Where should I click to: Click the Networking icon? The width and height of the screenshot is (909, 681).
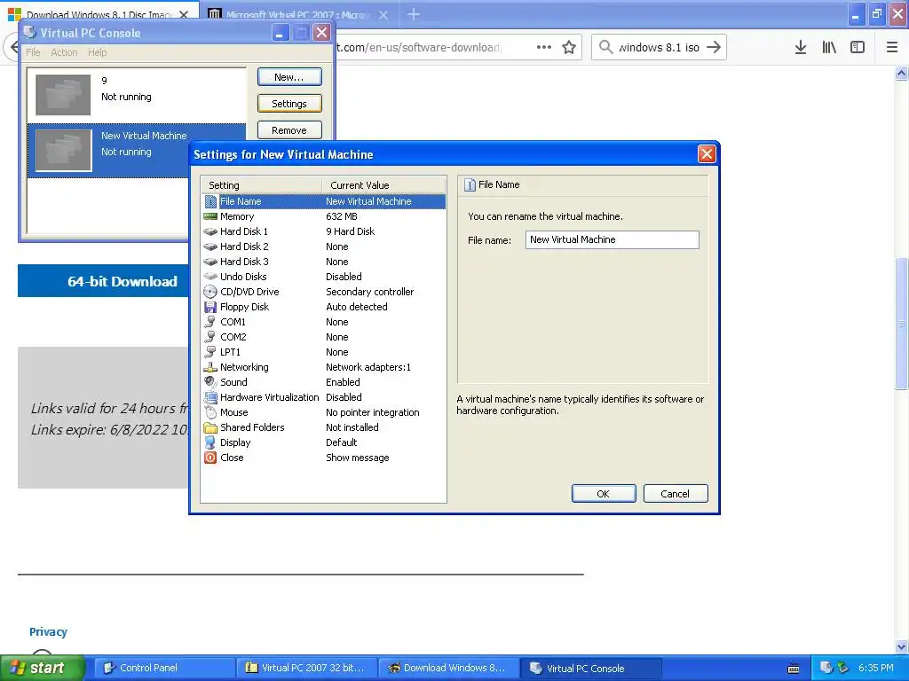[x=210, y=367]
